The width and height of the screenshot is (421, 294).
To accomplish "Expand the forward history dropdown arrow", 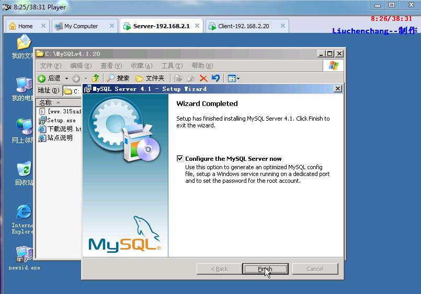I will click(x=86, y=78).
